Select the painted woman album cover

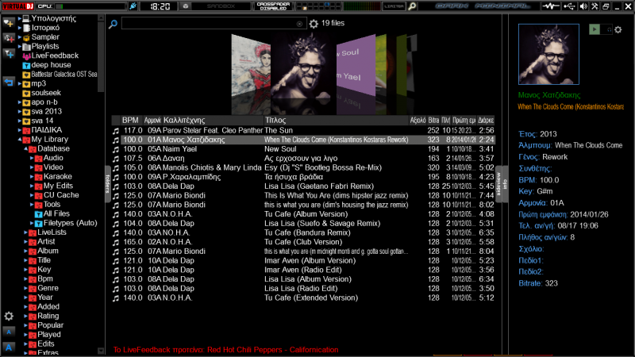tap(251, 65)
